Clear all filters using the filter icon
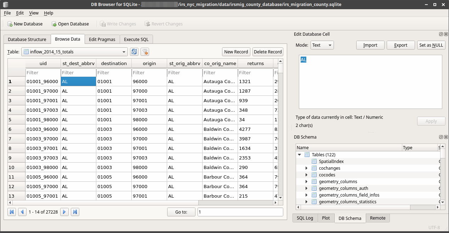This screenshot has height=233, width=449. pos(144,52)
